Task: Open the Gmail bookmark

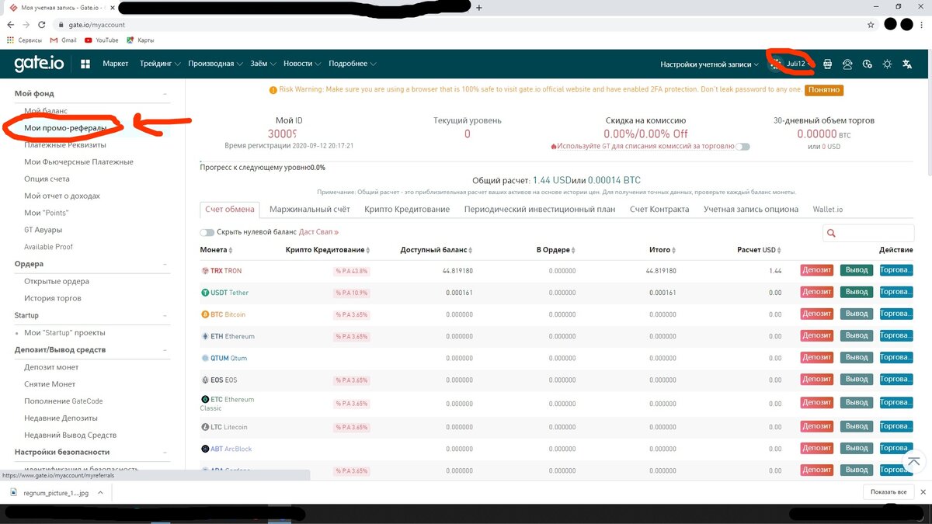Action: (x=64, y=40)
